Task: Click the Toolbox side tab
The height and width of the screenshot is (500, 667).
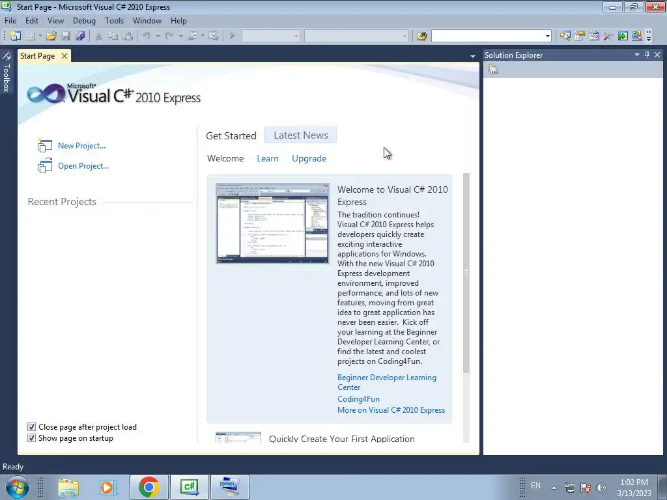Action: coord(7,72)
